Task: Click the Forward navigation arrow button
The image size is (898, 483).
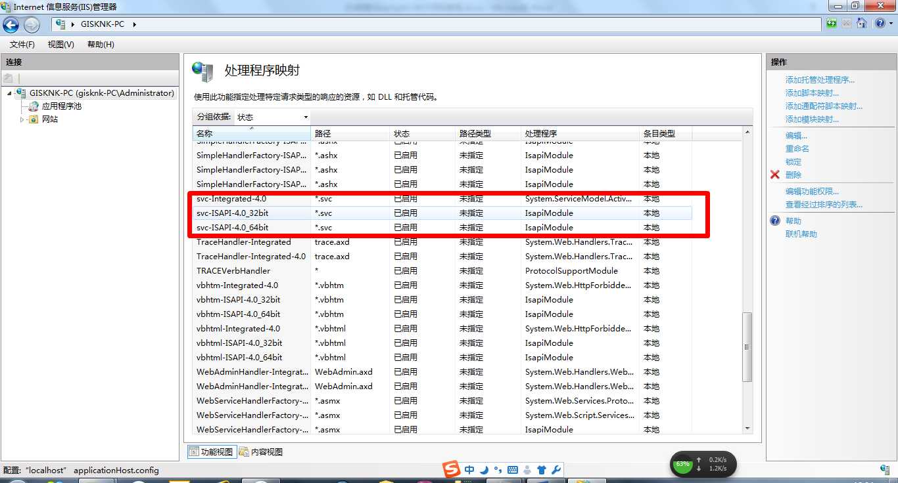Action: pos(32,25)
